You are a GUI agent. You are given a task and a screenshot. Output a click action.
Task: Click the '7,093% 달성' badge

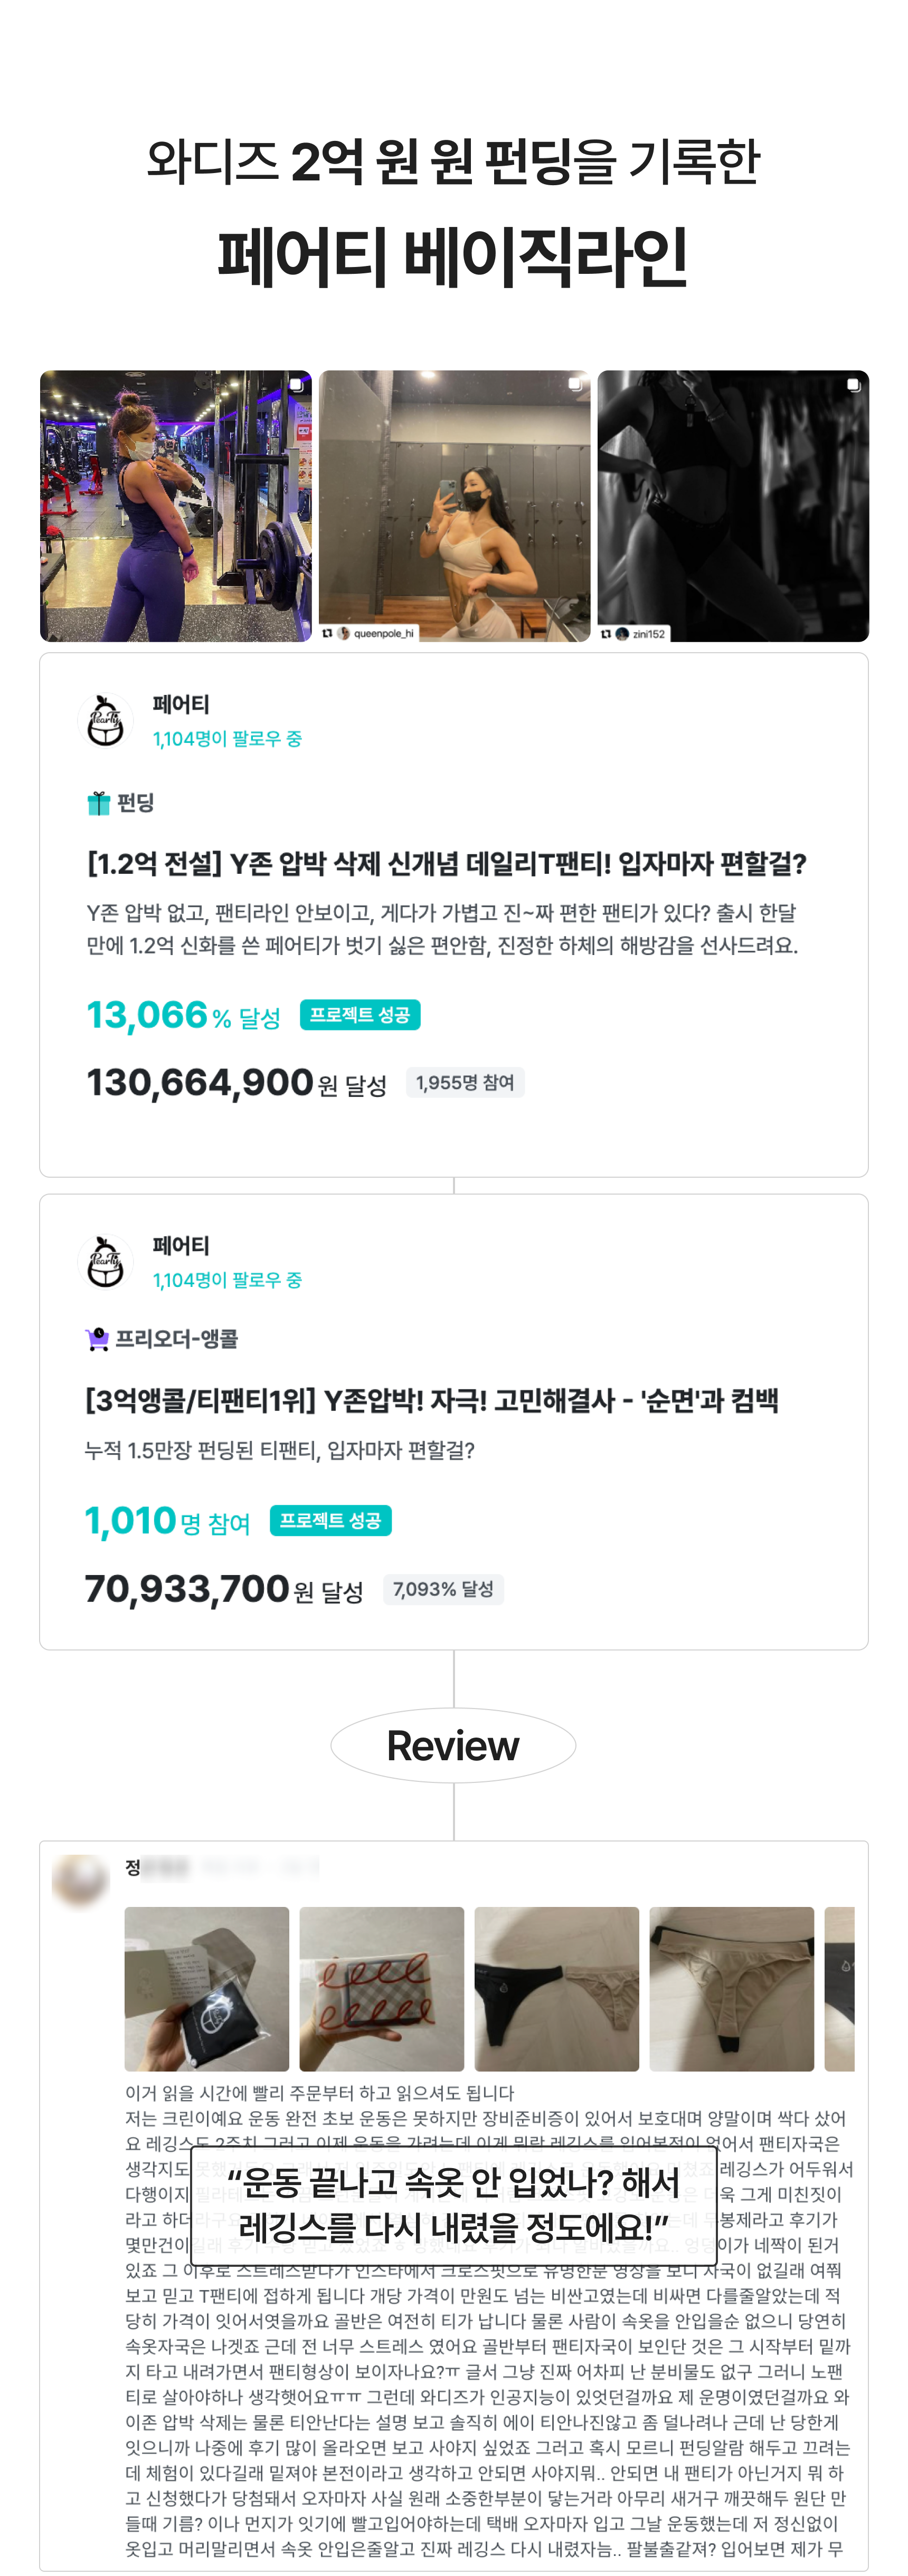point(443,1589)
